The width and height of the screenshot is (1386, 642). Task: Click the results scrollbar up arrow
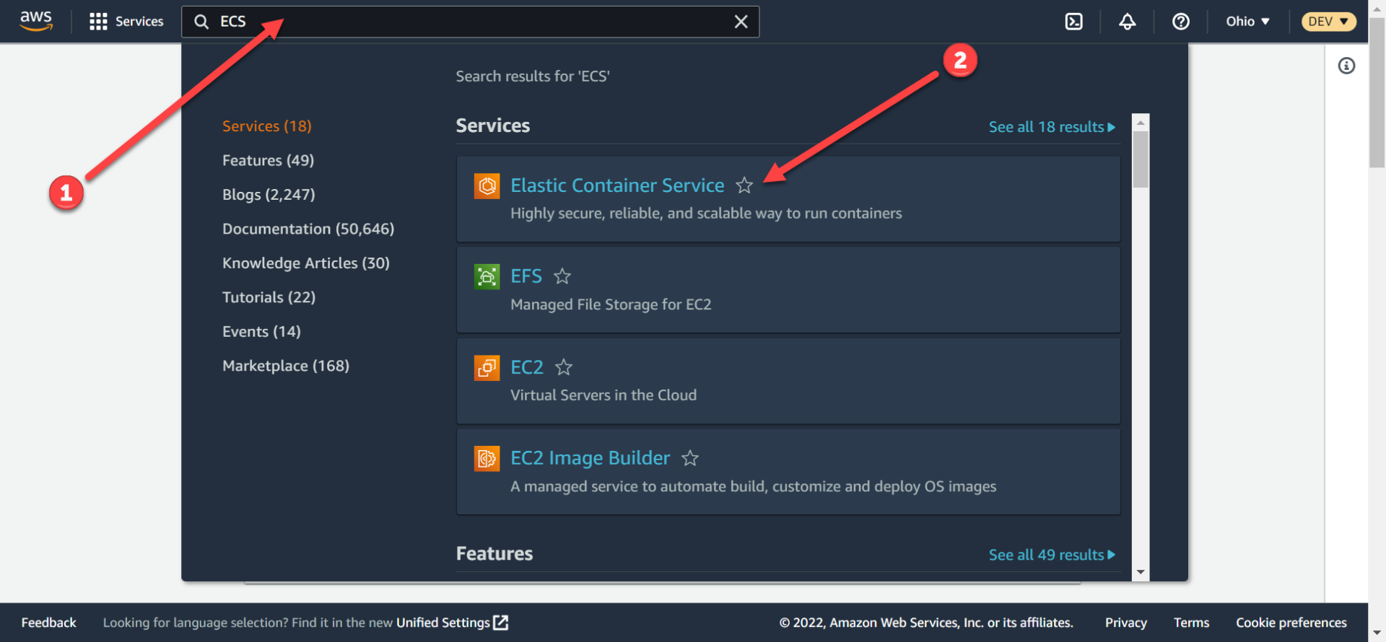1141,123
